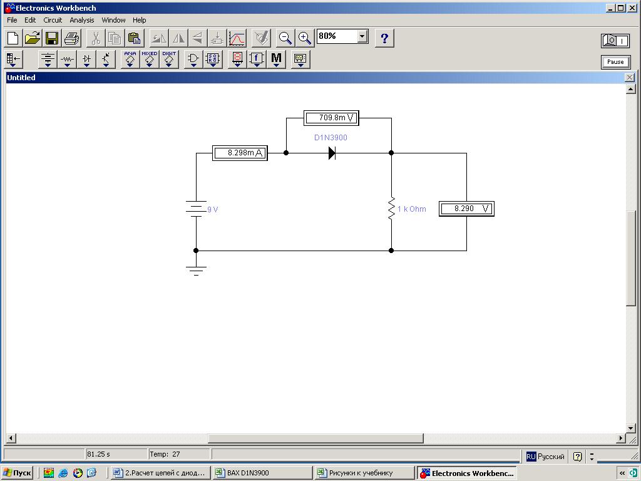Click the scroll left arrow of circuit window
Screen dimensions: 641x481
(x=11, y=438)
